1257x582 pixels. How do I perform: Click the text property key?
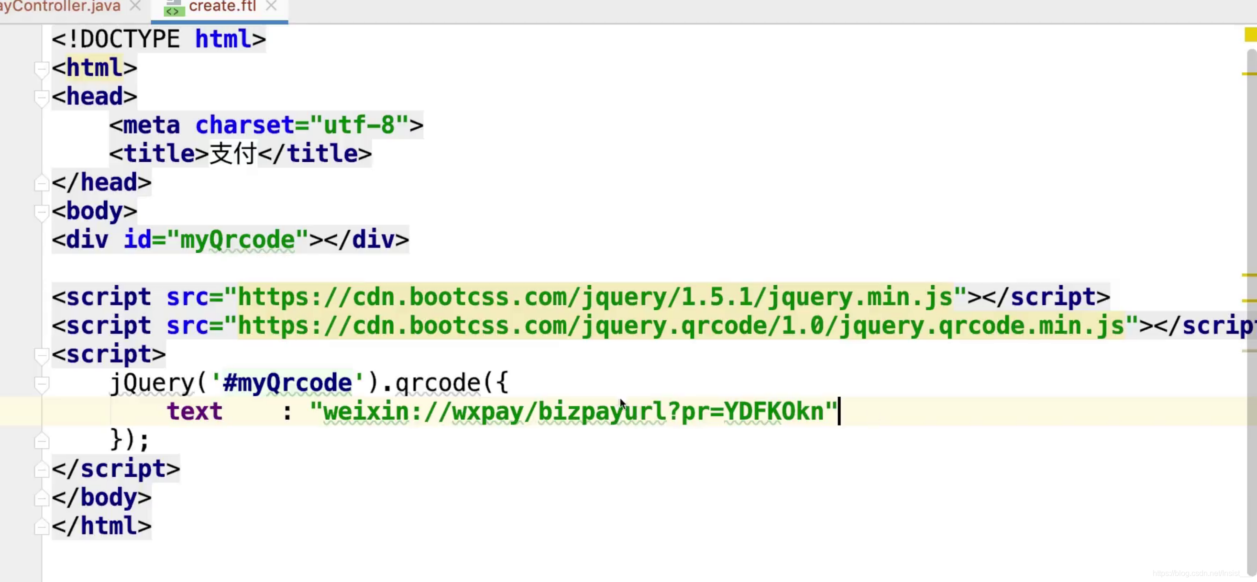(x=195, y=412)
